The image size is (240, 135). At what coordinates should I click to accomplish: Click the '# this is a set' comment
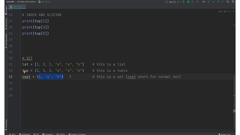136,77
